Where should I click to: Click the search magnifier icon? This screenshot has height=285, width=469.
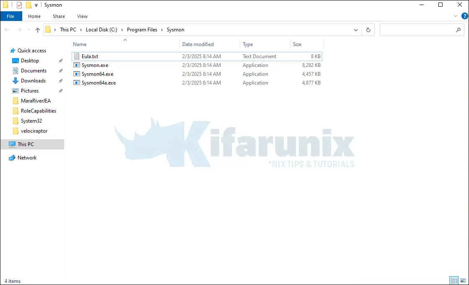click(458, 30)
